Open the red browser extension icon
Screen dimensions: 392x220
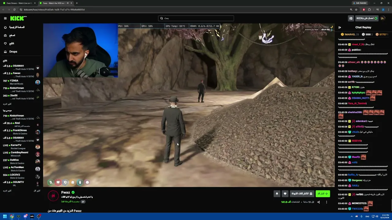tap(364, 9)
